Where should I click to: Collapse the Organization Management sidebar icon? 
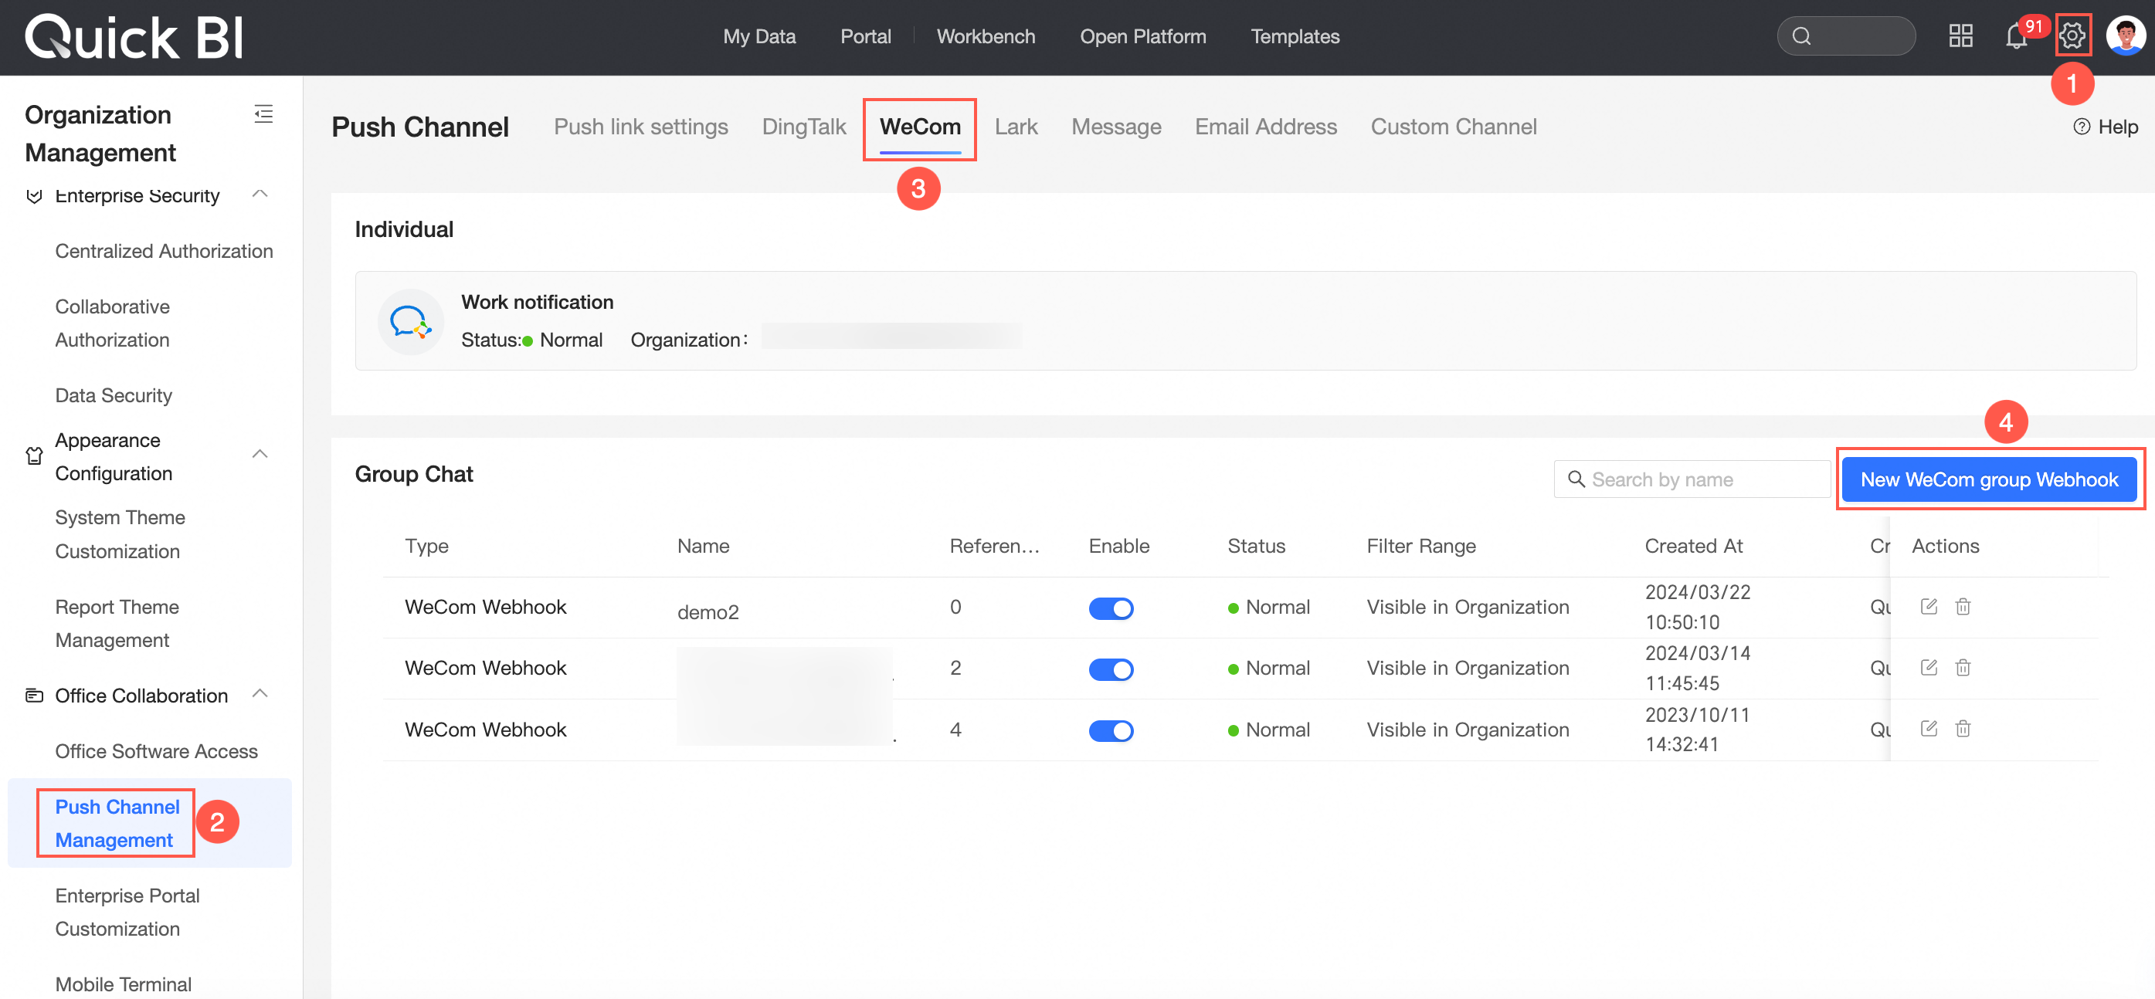tap(263, 114)
